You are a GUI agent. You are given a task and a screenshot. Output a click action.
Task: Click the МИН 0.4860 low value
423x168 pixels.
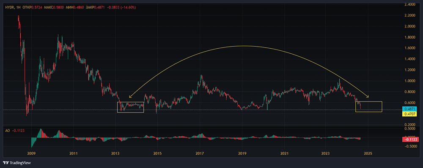pyautogui.click(x=75, y=7)
